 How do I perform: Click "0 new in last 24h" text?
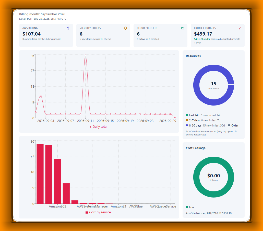pos(211,115)
